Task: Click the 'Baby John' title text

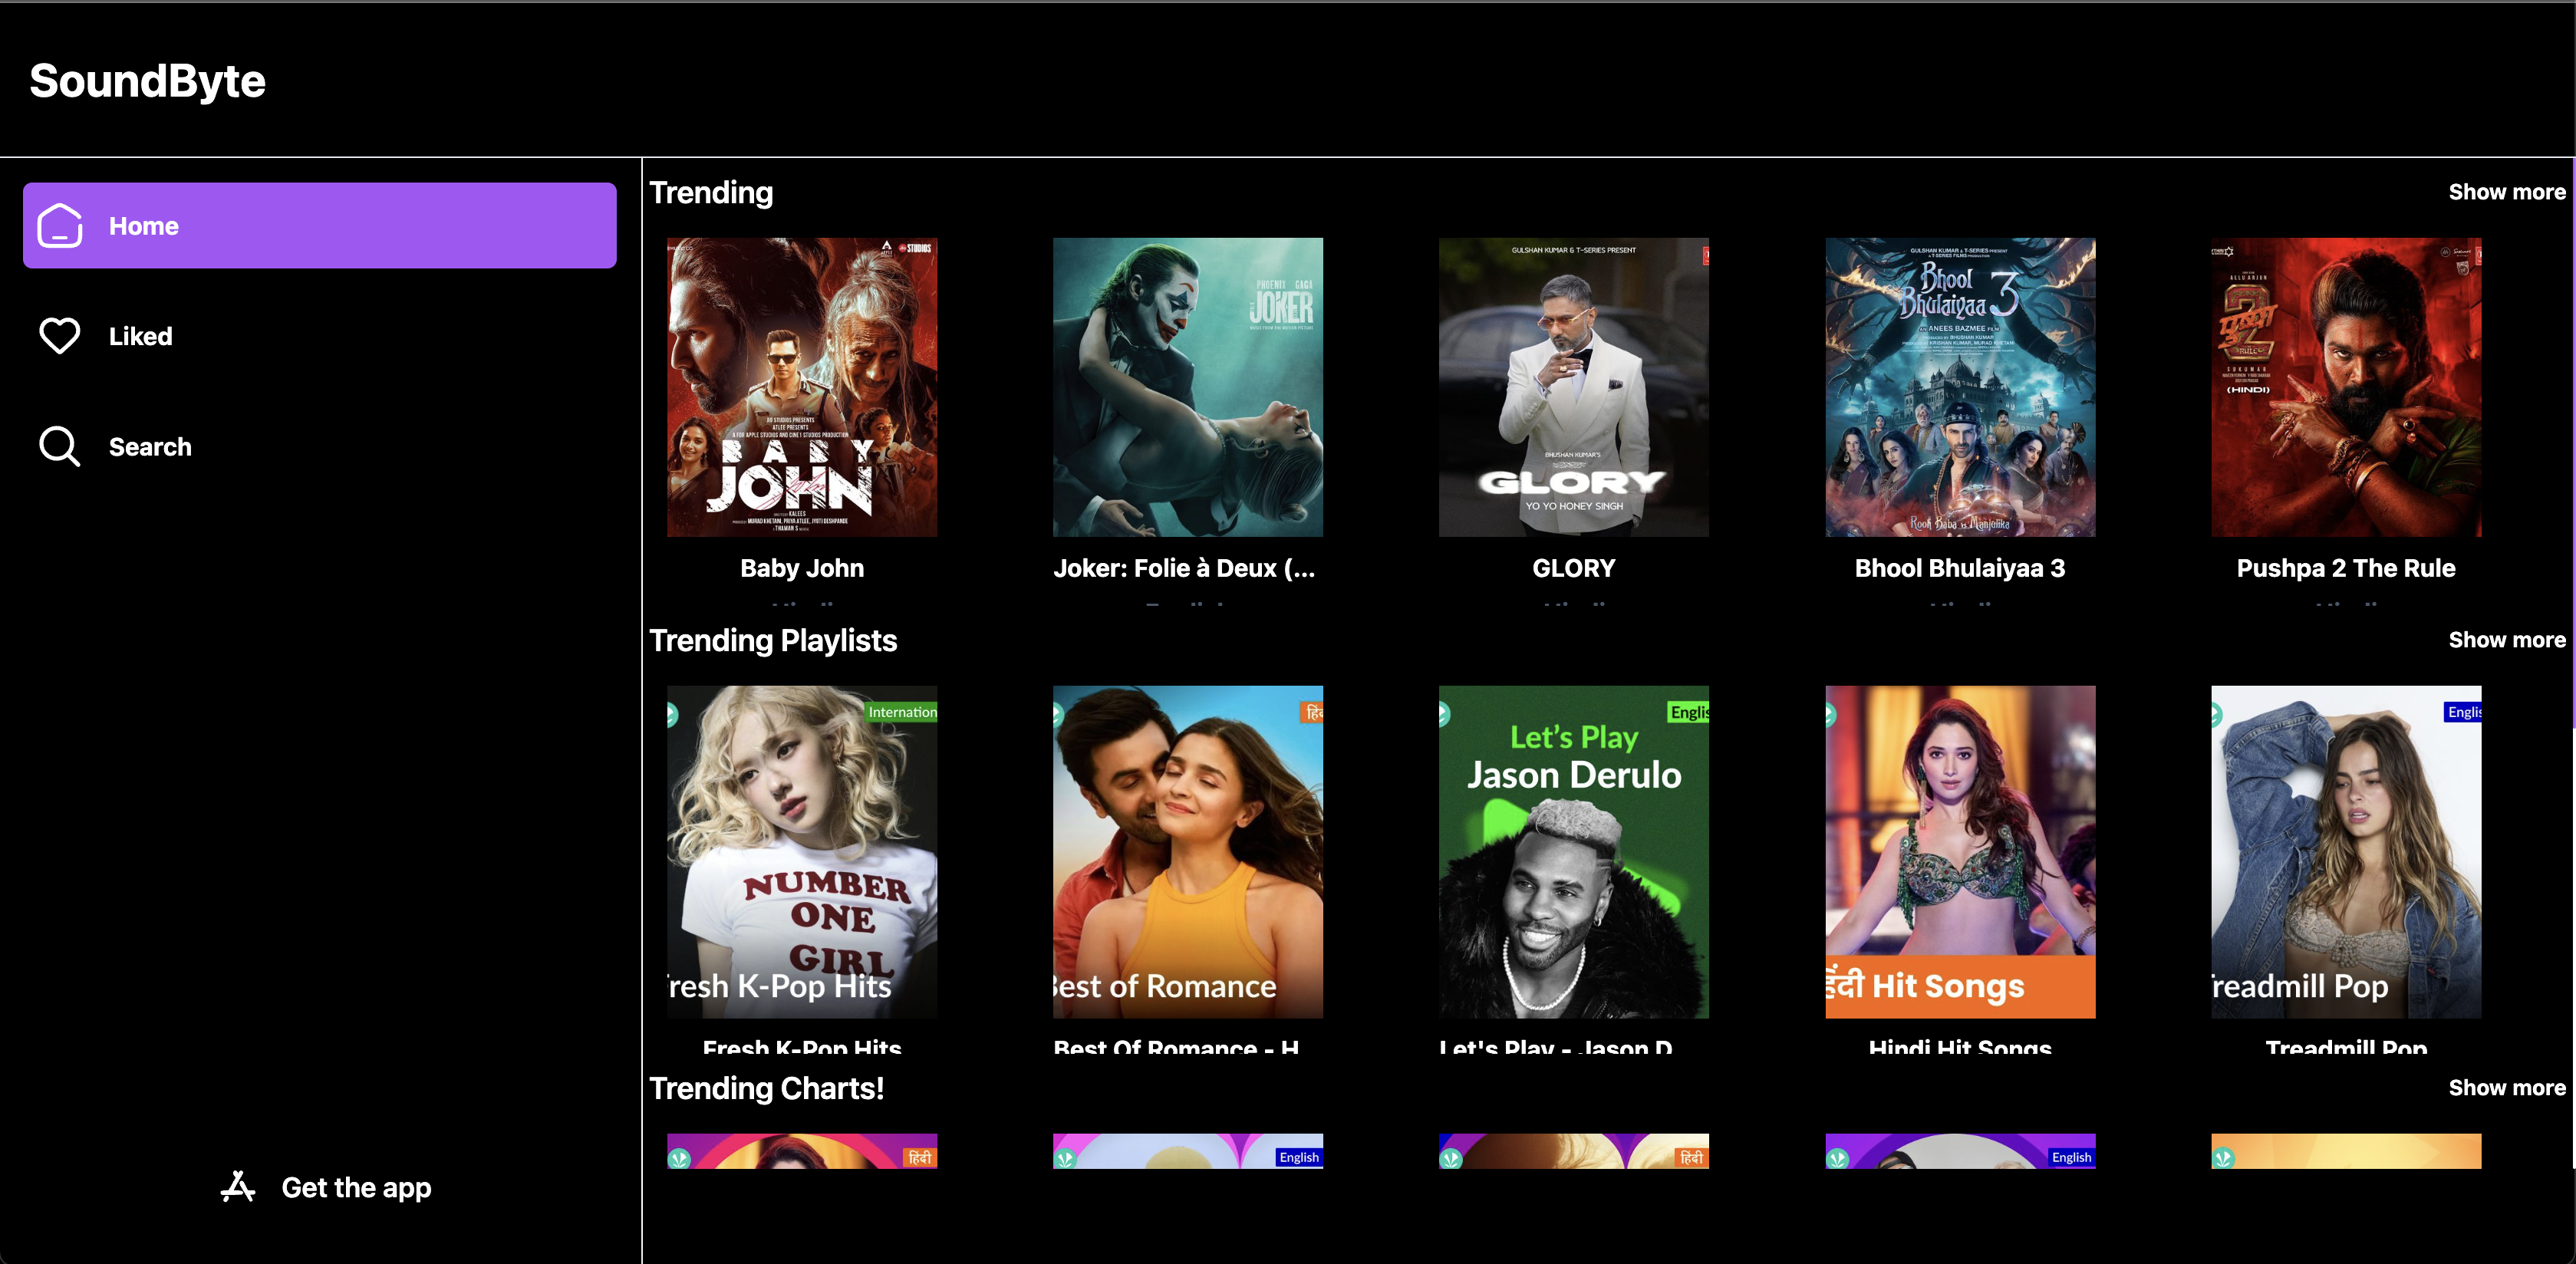Action: [x=802, y=568]
